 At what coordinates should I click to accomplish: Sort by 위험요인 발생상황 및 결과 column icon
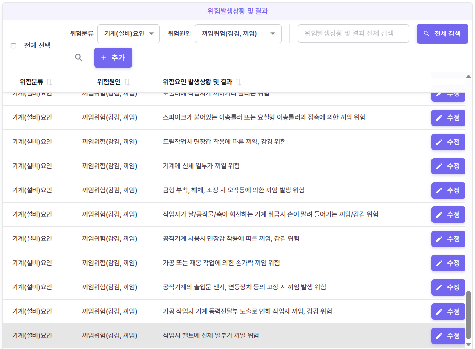point(238,82)
